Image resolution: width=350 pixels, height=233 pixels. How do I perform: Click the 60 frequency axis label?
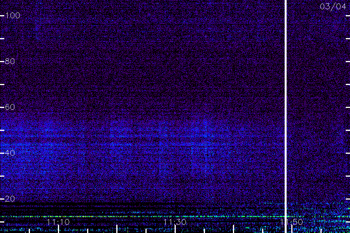[x=10, y=107]
